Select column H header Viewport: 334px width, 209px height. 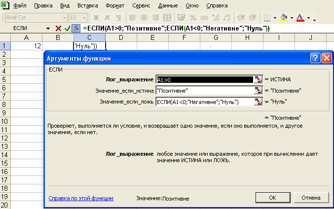pyautogui.click(x=248, y=37)
